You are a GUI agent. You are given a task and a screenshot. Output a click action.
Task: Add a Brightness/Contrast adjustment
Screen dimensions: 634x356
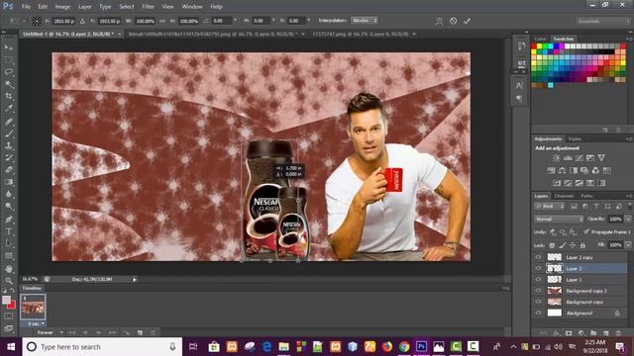click(557, 158)
